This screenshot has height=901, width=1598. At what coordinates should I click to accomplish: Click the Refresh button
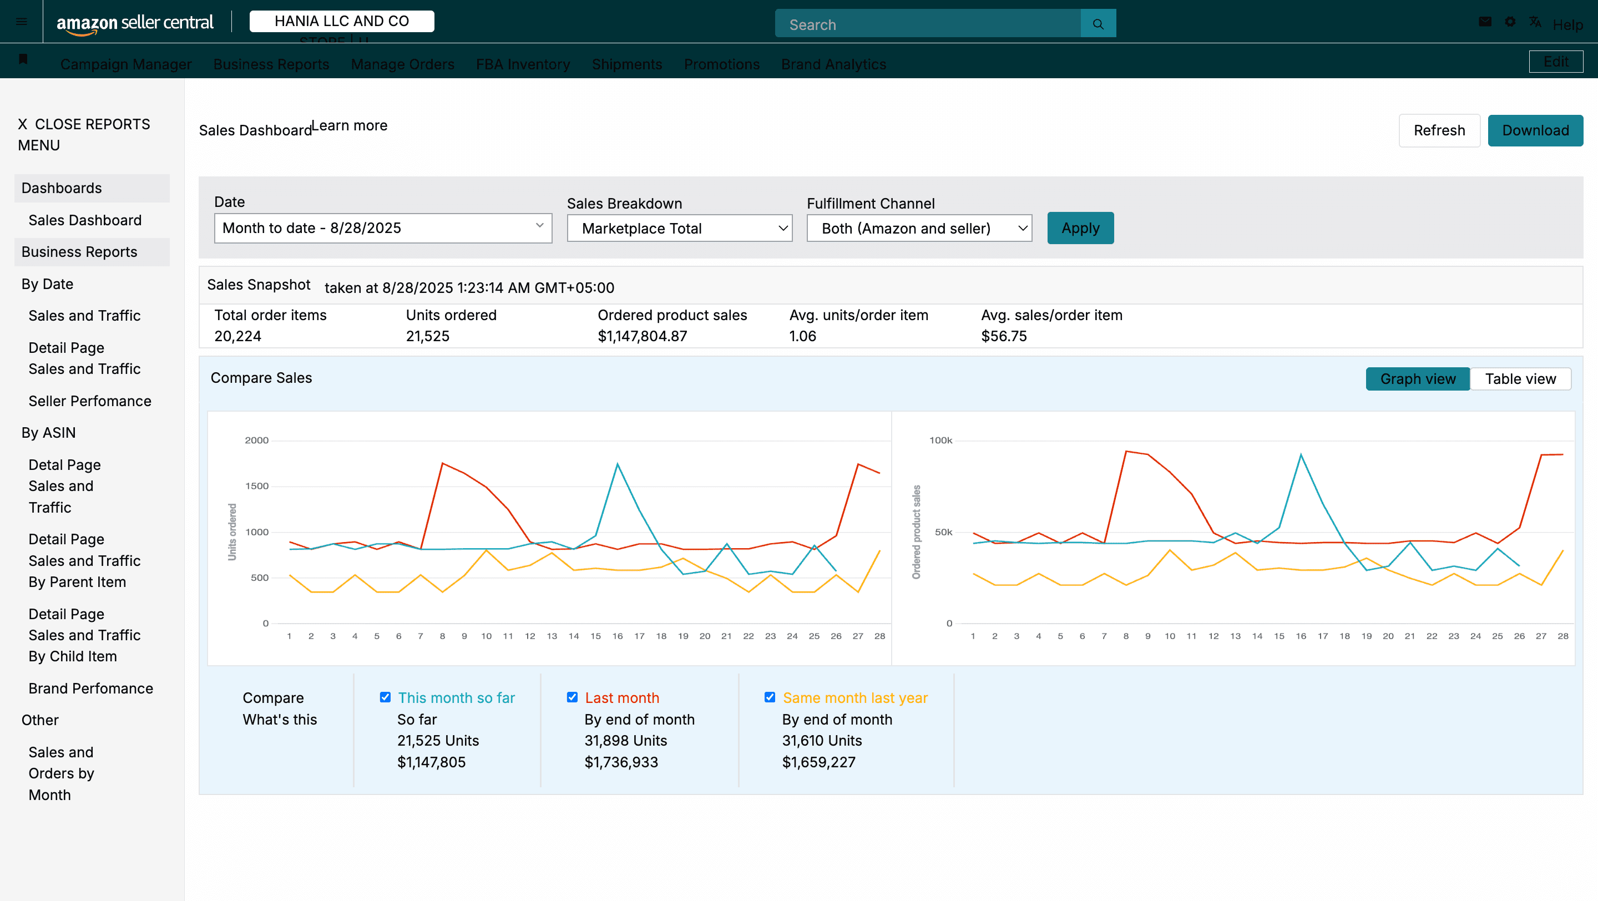[1439, 130]
